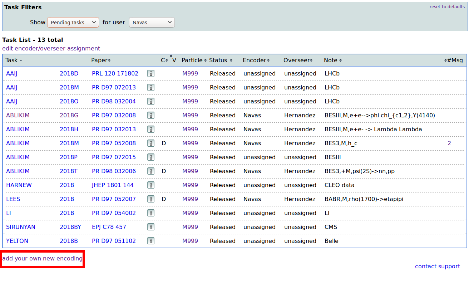Screen dimensions: 469x288
Task: Select the 'Belle' note cell
Action: point(331,241)
